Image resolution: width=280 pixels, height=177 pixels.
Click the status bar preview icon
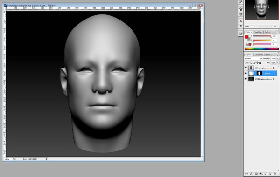coord(14,159)
